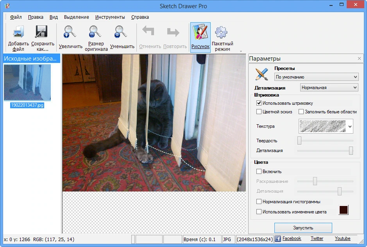Select the Размер оригинала magnifier icon
This screenshot has height=247, width=367.
[x=95, y=32]
